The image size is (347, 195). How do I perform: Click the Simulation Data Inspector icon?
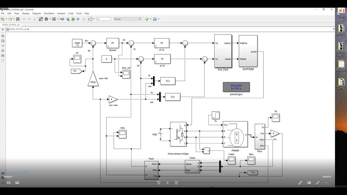pos(90,19)
